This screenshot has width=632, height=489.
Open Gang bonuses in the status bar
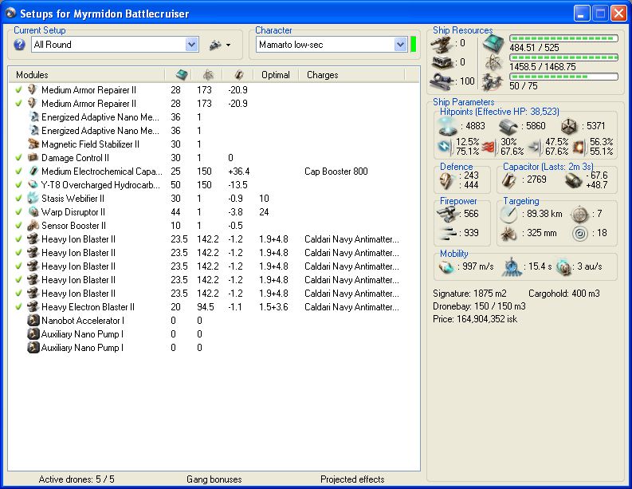tap(214, 479)
